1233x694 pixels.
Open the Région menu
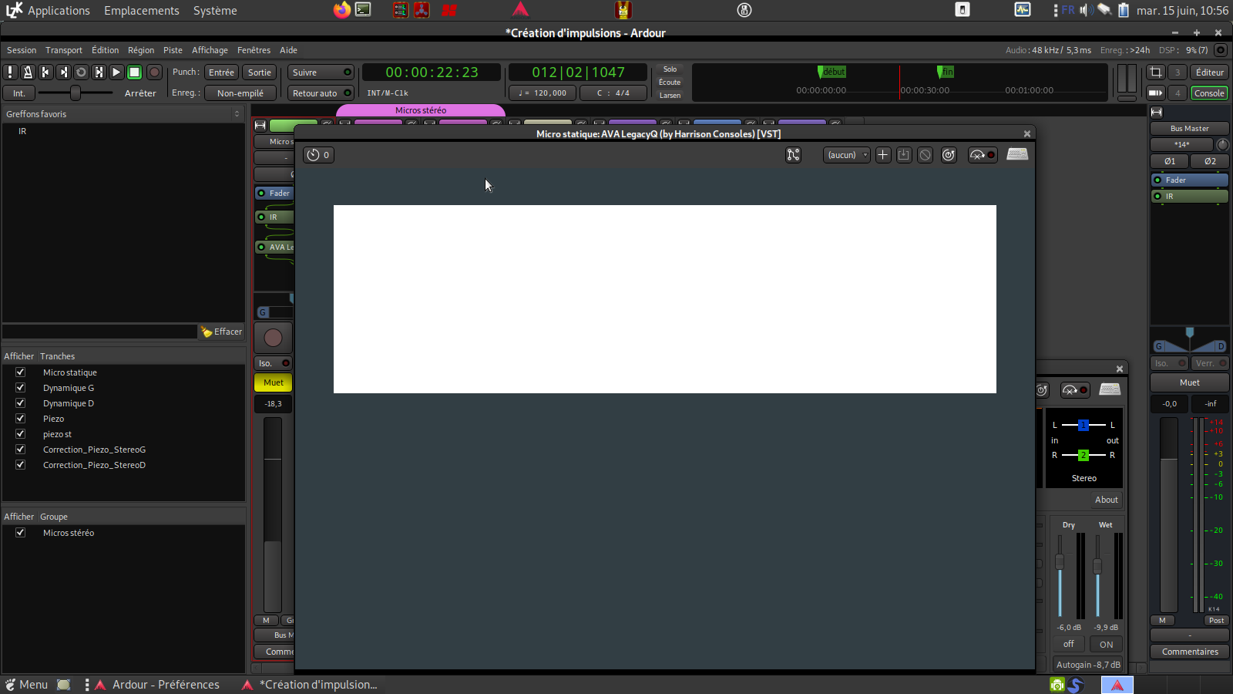click(x=141, y=50)
